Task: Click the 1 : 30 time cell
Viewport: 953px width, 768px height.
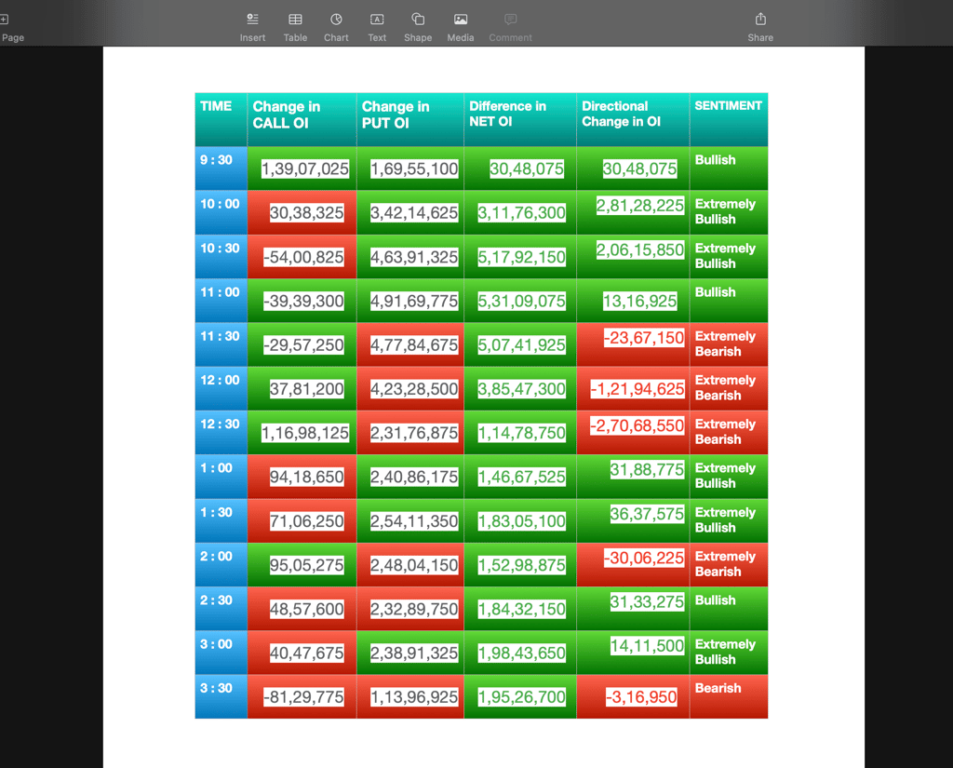Action: [221, 520]
